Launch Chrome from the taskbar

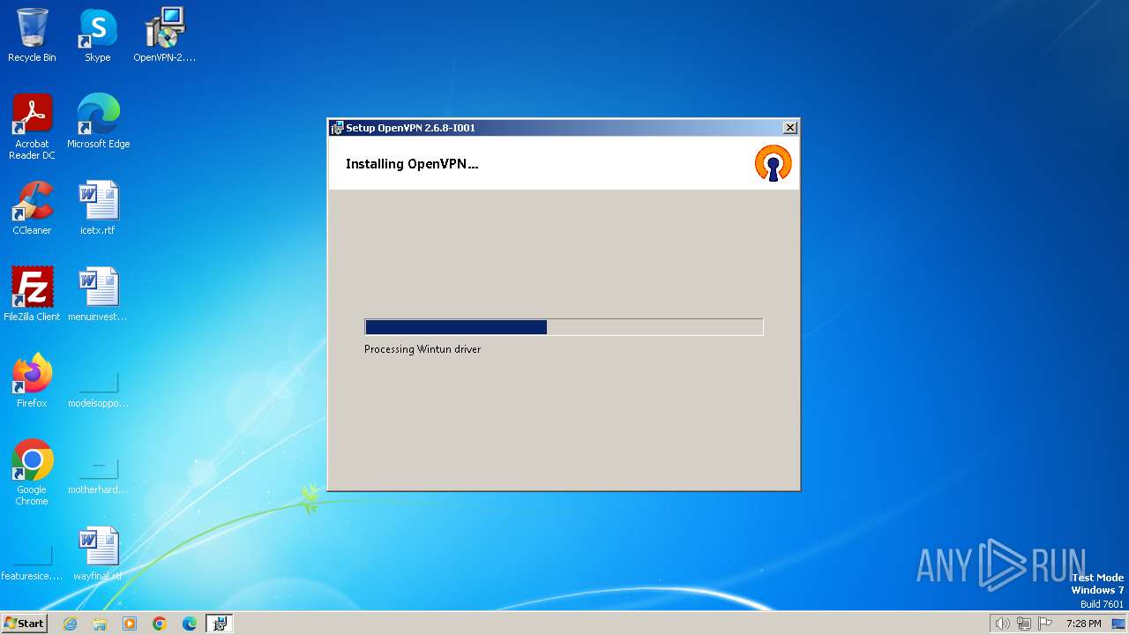tap(160, 624)
